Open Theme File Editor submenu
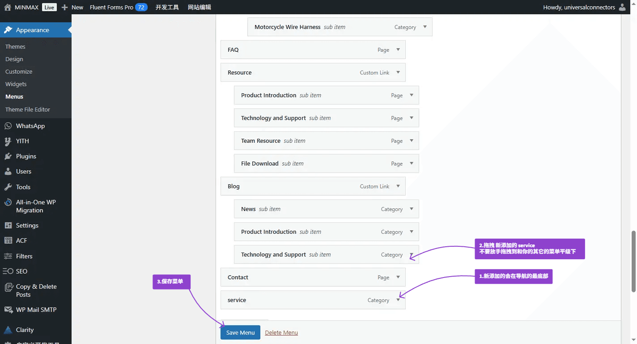Screen dimensions: 637x344 pyautogui.click(x=28, y=110)
